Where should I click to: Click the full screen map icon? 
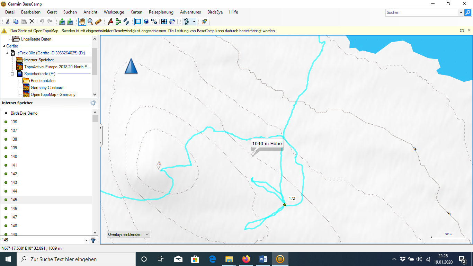164,21
